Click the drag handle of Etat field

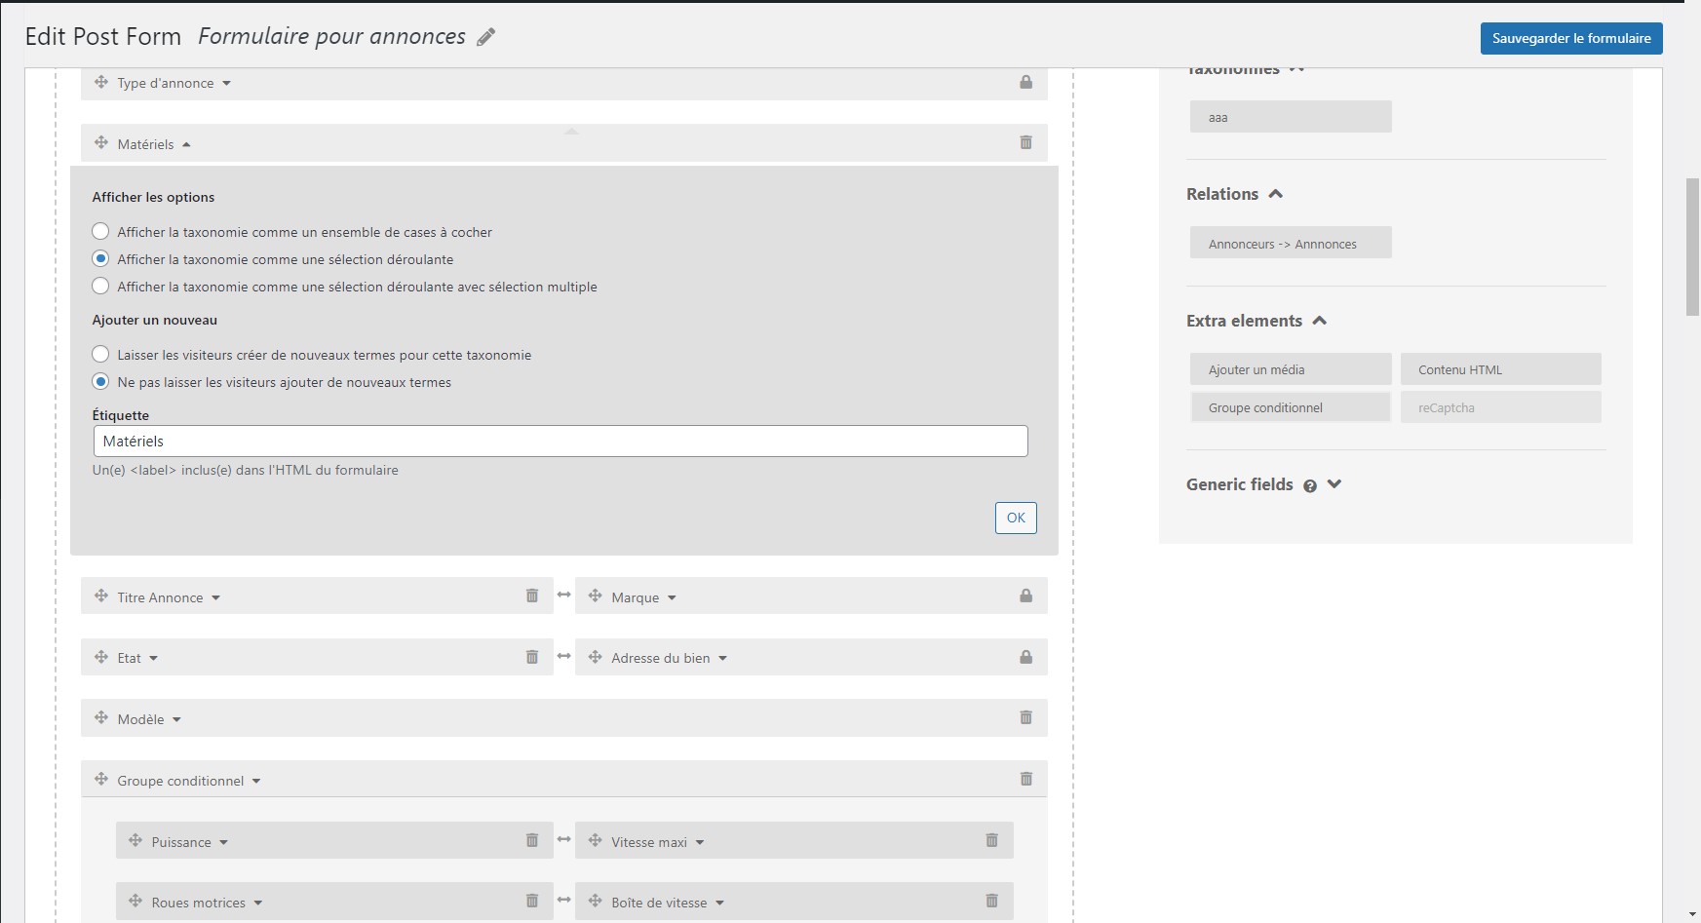pyautogui.click(x=101, y=657)
